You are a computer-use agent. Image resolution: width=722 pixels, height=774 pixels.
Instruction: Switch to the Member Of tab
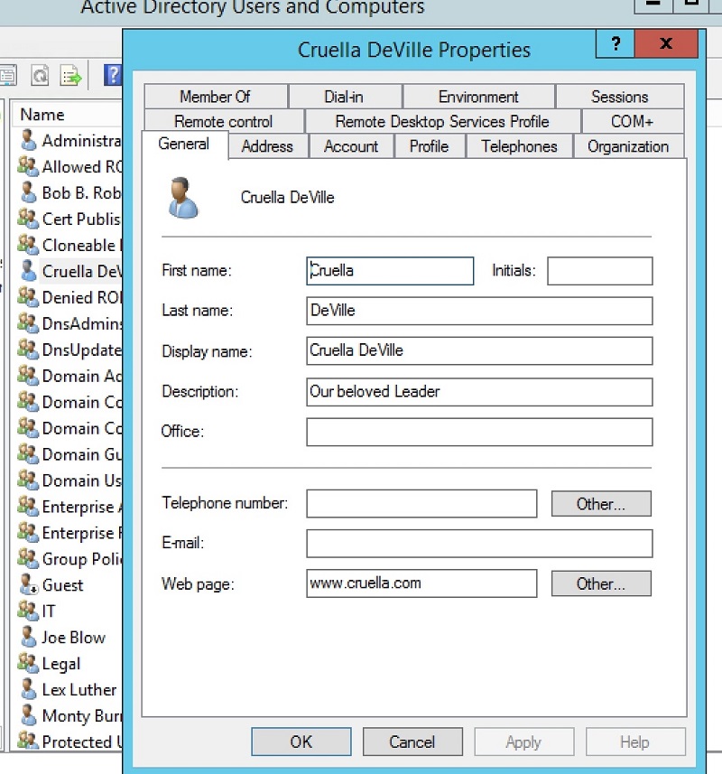[x=216, y=97]
